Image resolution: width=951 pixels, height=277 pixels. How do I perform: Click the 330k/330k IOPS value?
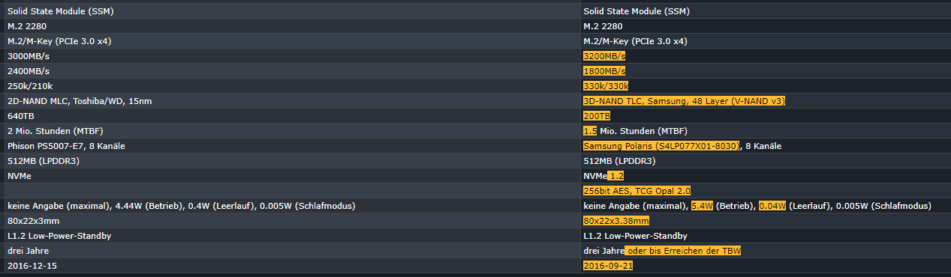pos(606,86)
